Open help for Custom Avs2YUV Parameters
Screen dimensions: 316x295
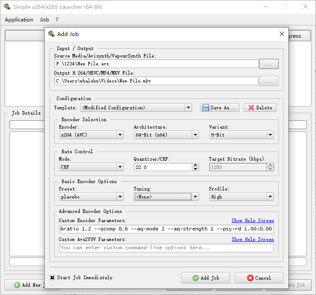253,239
